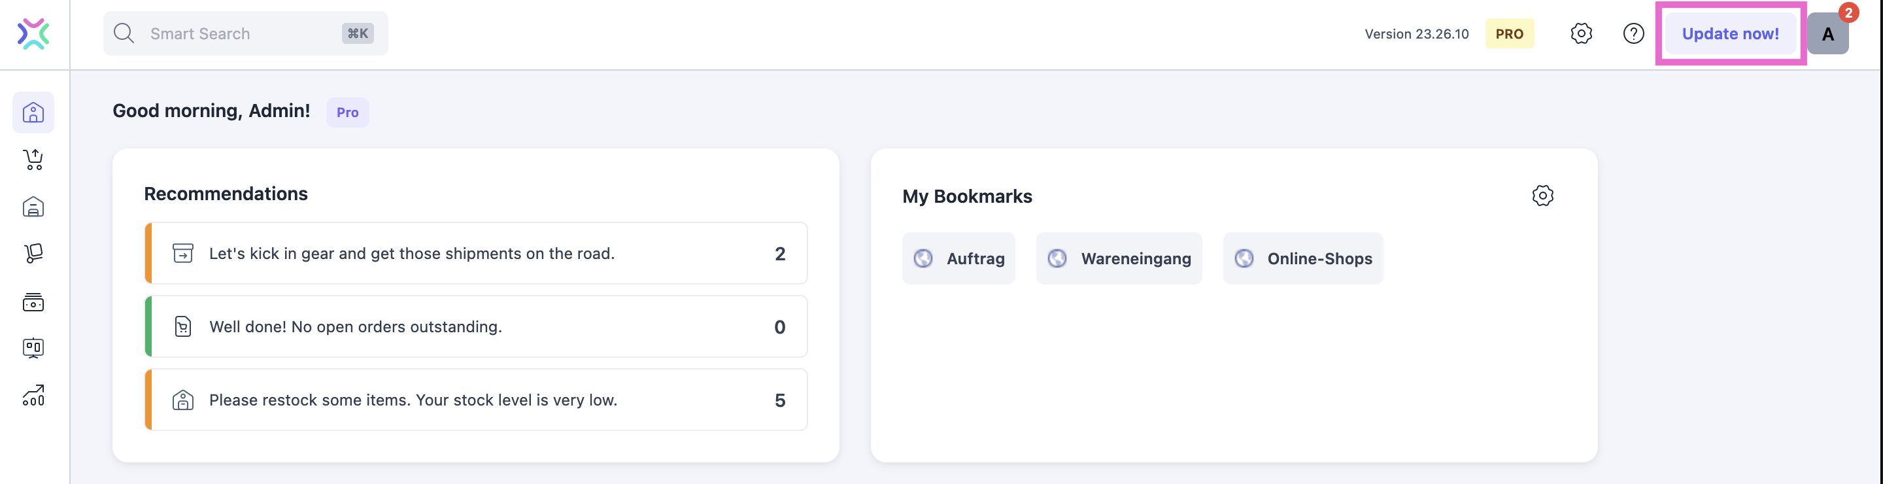1883x484 pixels.
Task: Open the cash and payments sidebar icon
Action: coord(33,302)
